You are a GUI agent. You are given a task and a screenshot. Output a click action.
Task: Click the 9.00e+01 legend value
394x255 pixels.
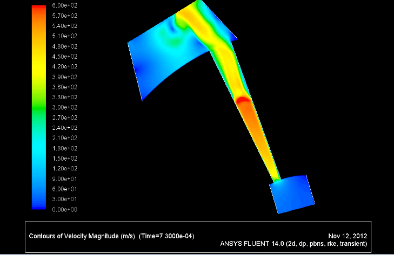[64, 178]
